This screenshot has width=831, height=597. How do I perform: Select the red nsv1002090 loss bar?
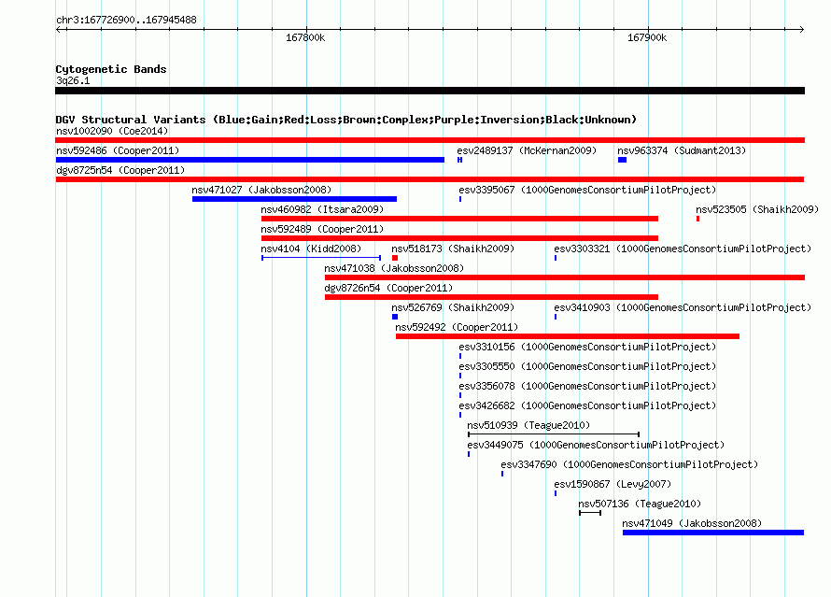coord(430,140)
